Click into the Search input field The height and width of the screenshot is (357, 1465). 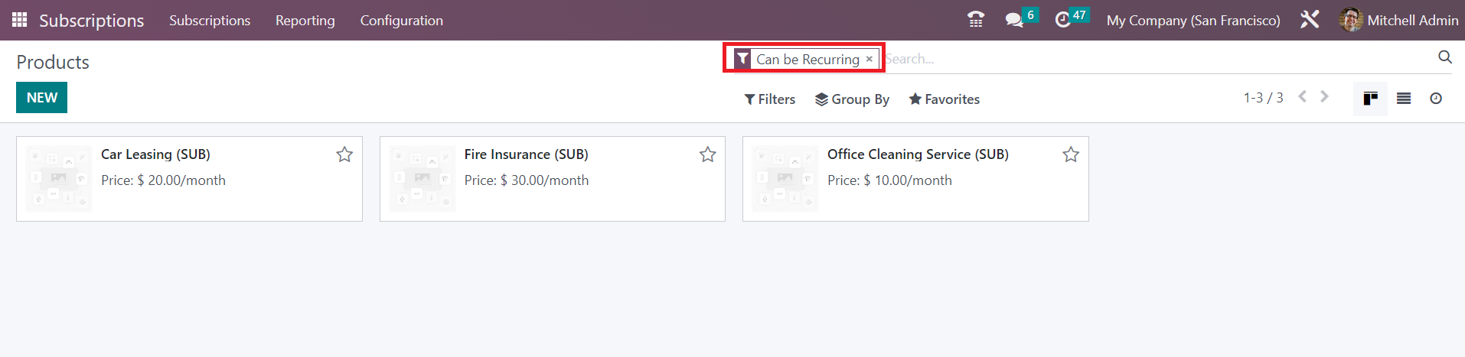click(x=1156, y=59)
